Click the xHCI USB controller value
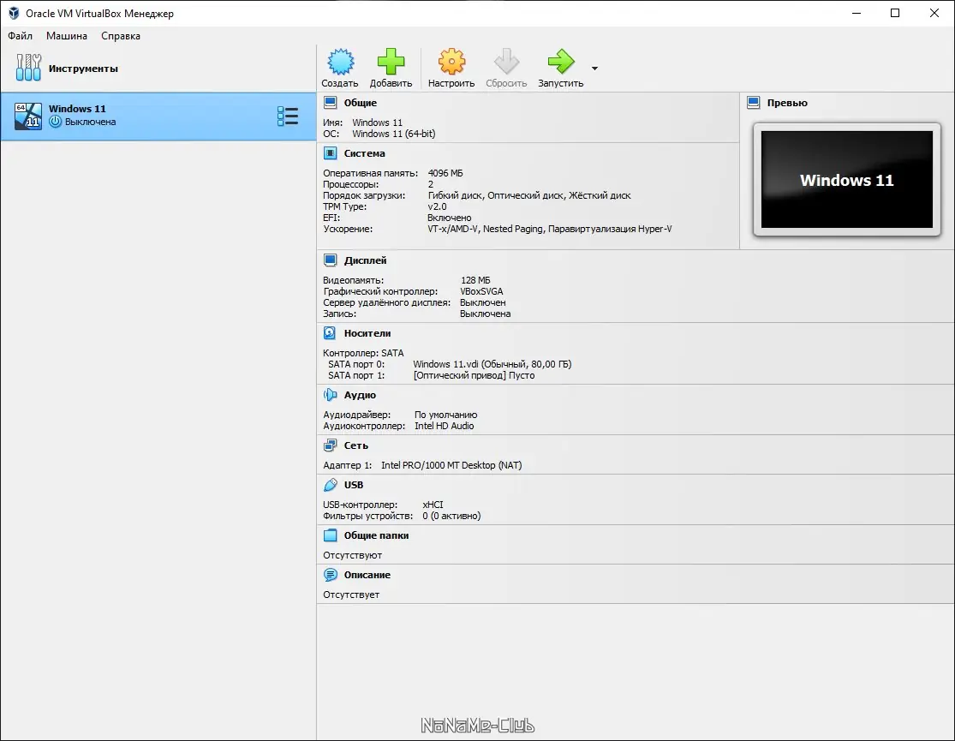 [433, 505]
